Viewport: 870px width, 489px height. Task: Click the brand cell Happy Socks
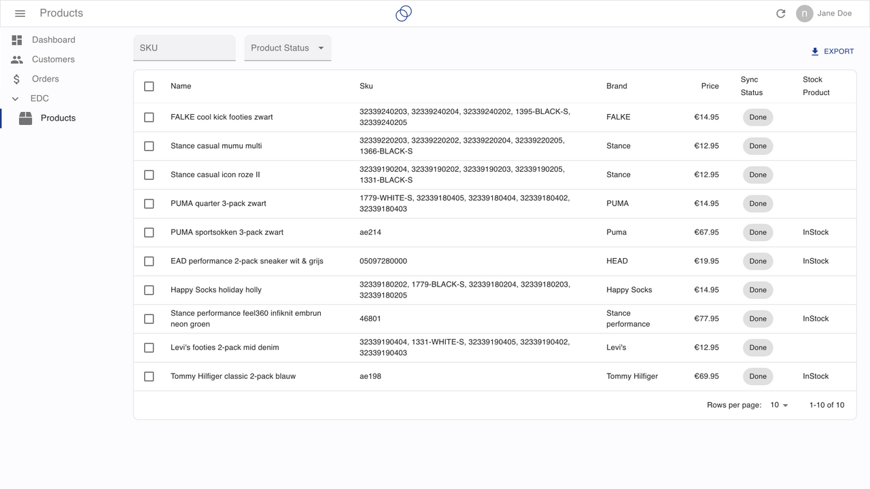[x=629, y=290]
